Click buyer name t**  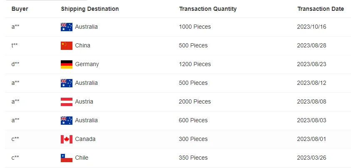15,46
